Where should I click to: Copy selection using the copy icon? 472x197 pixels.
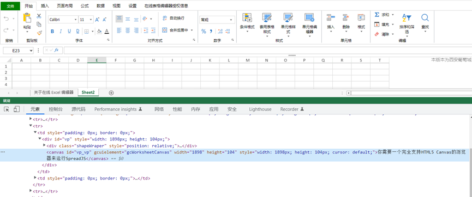point(39,24)
